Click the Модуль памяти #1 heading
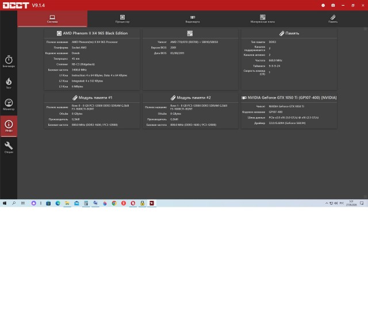 pos(95,98)
